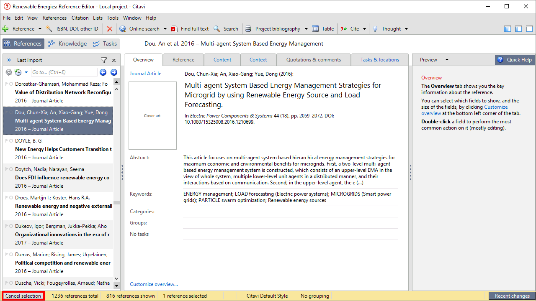Click Citavi Default Style in the status bar
Image resolution: width=536 pixels, height=301 pixels.
click(x=267, y=296)
